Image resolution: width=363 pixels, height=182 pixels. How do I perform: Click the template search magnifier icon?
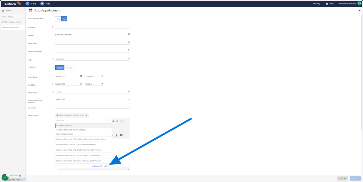pyautogui.click(x=109, y=121)
